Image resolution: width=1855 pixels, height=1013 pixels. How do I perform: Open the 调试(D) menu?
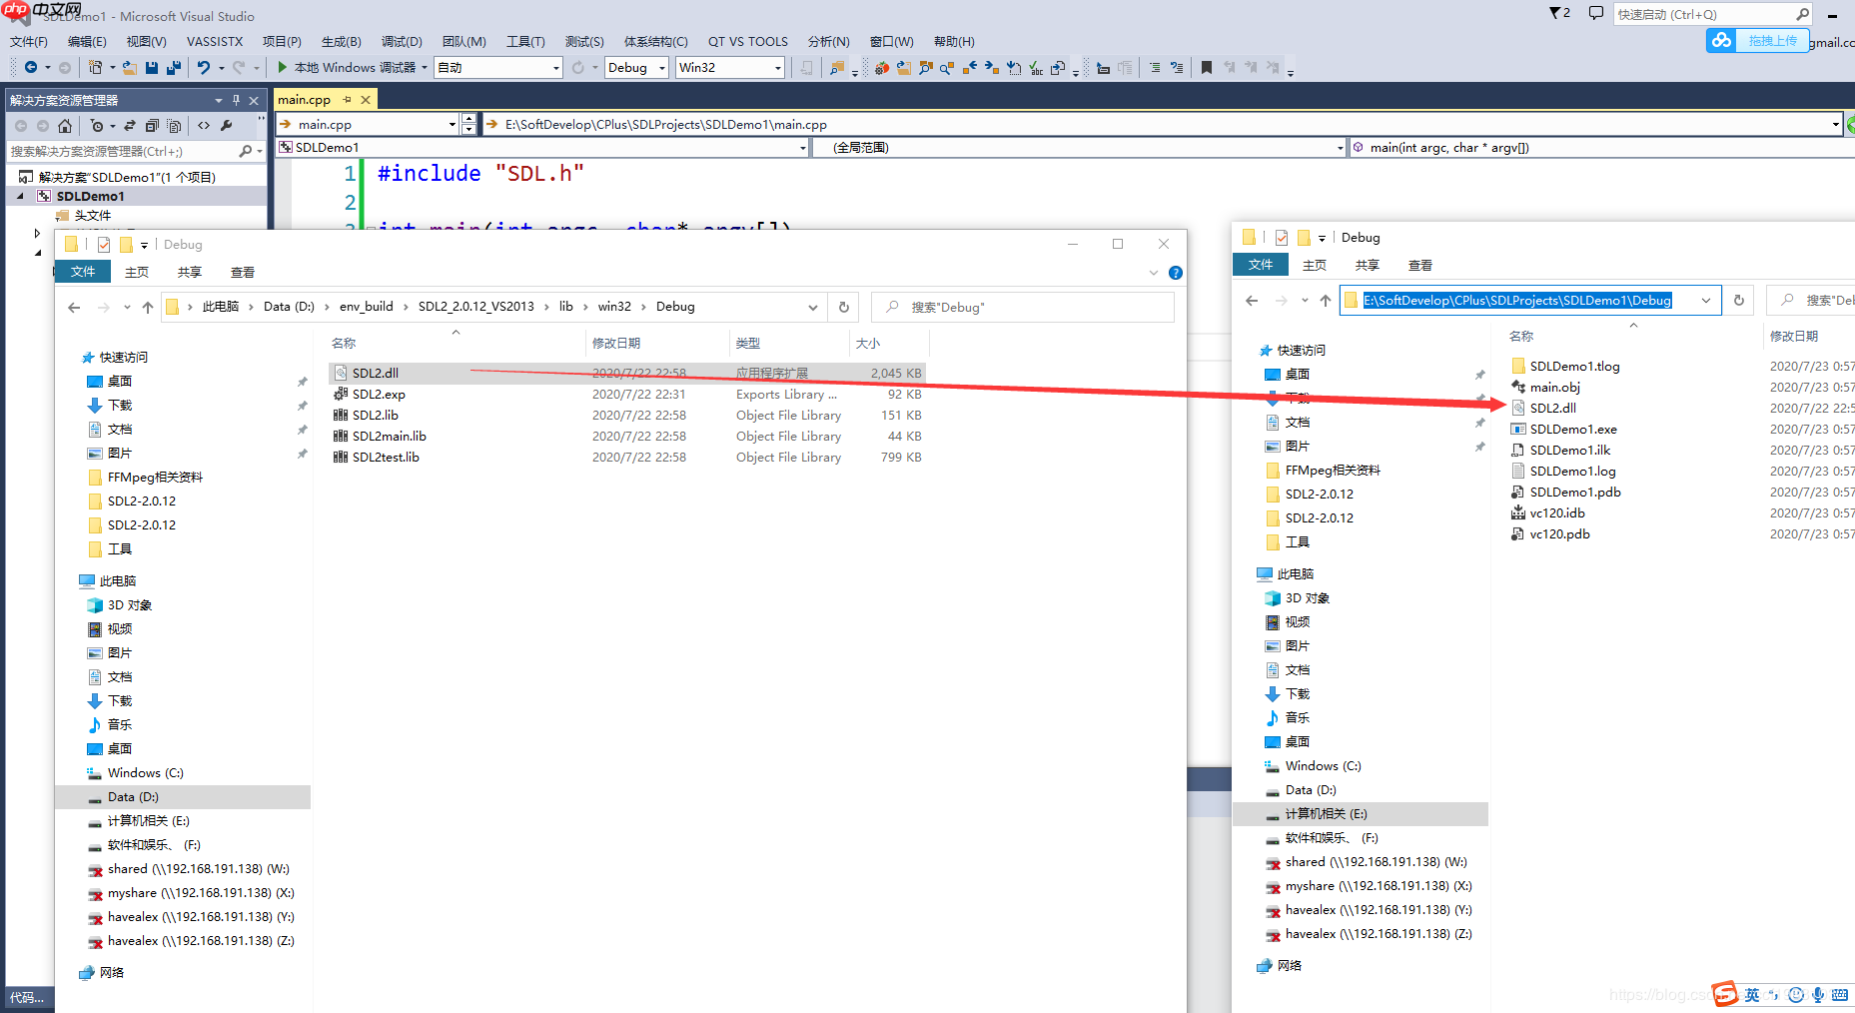click(x=402, y=41)
